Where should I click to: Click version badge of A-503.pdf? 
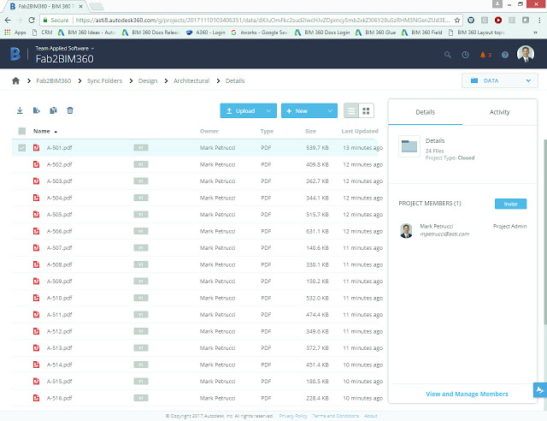[141, 181]
